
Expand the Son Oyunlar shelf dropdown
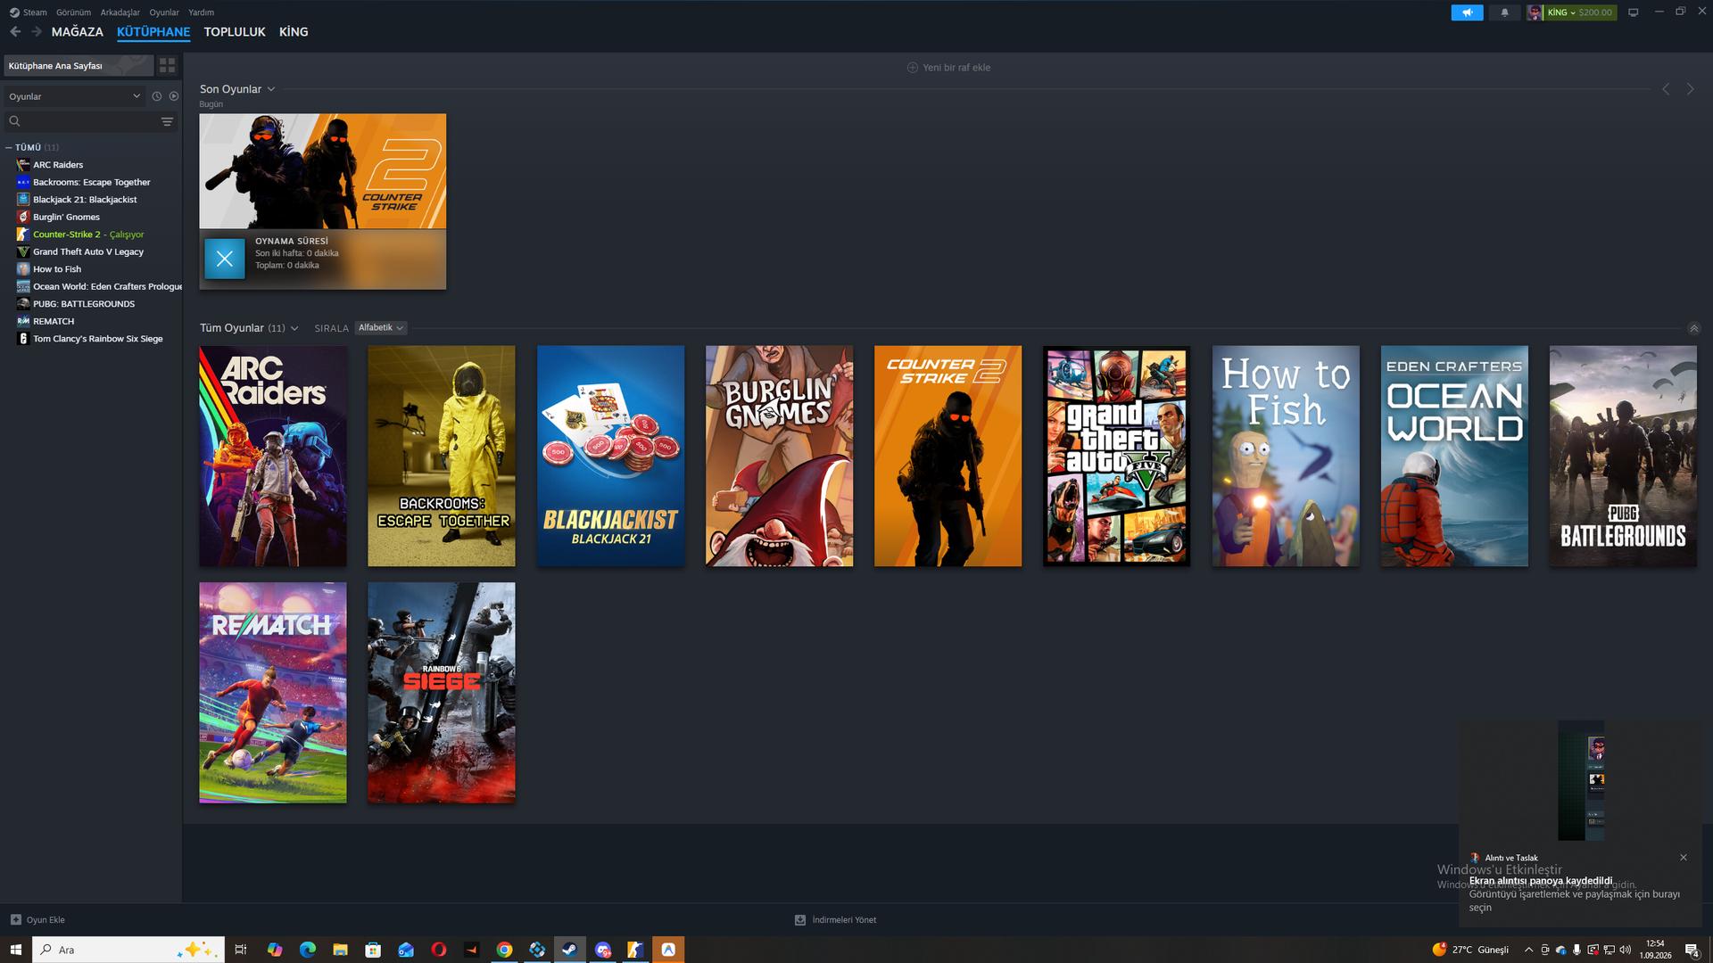[271, 89]
